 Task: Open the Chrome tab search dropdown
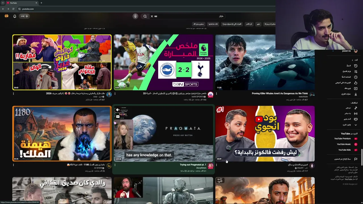pyautogui.click(x=3, y=3)
